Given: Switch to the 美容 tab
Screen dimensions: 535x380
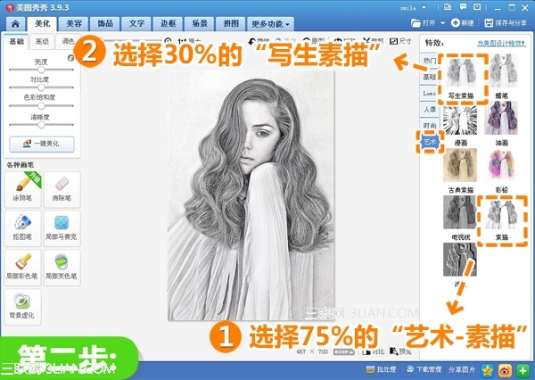Looking at the screenshot, I should click(x=74, y=23).
